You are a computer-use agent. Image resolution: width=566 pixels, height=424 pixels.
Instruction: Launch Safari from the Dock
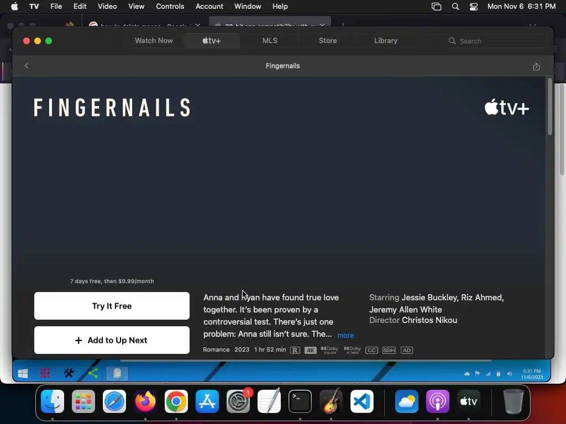pos(114,401)
